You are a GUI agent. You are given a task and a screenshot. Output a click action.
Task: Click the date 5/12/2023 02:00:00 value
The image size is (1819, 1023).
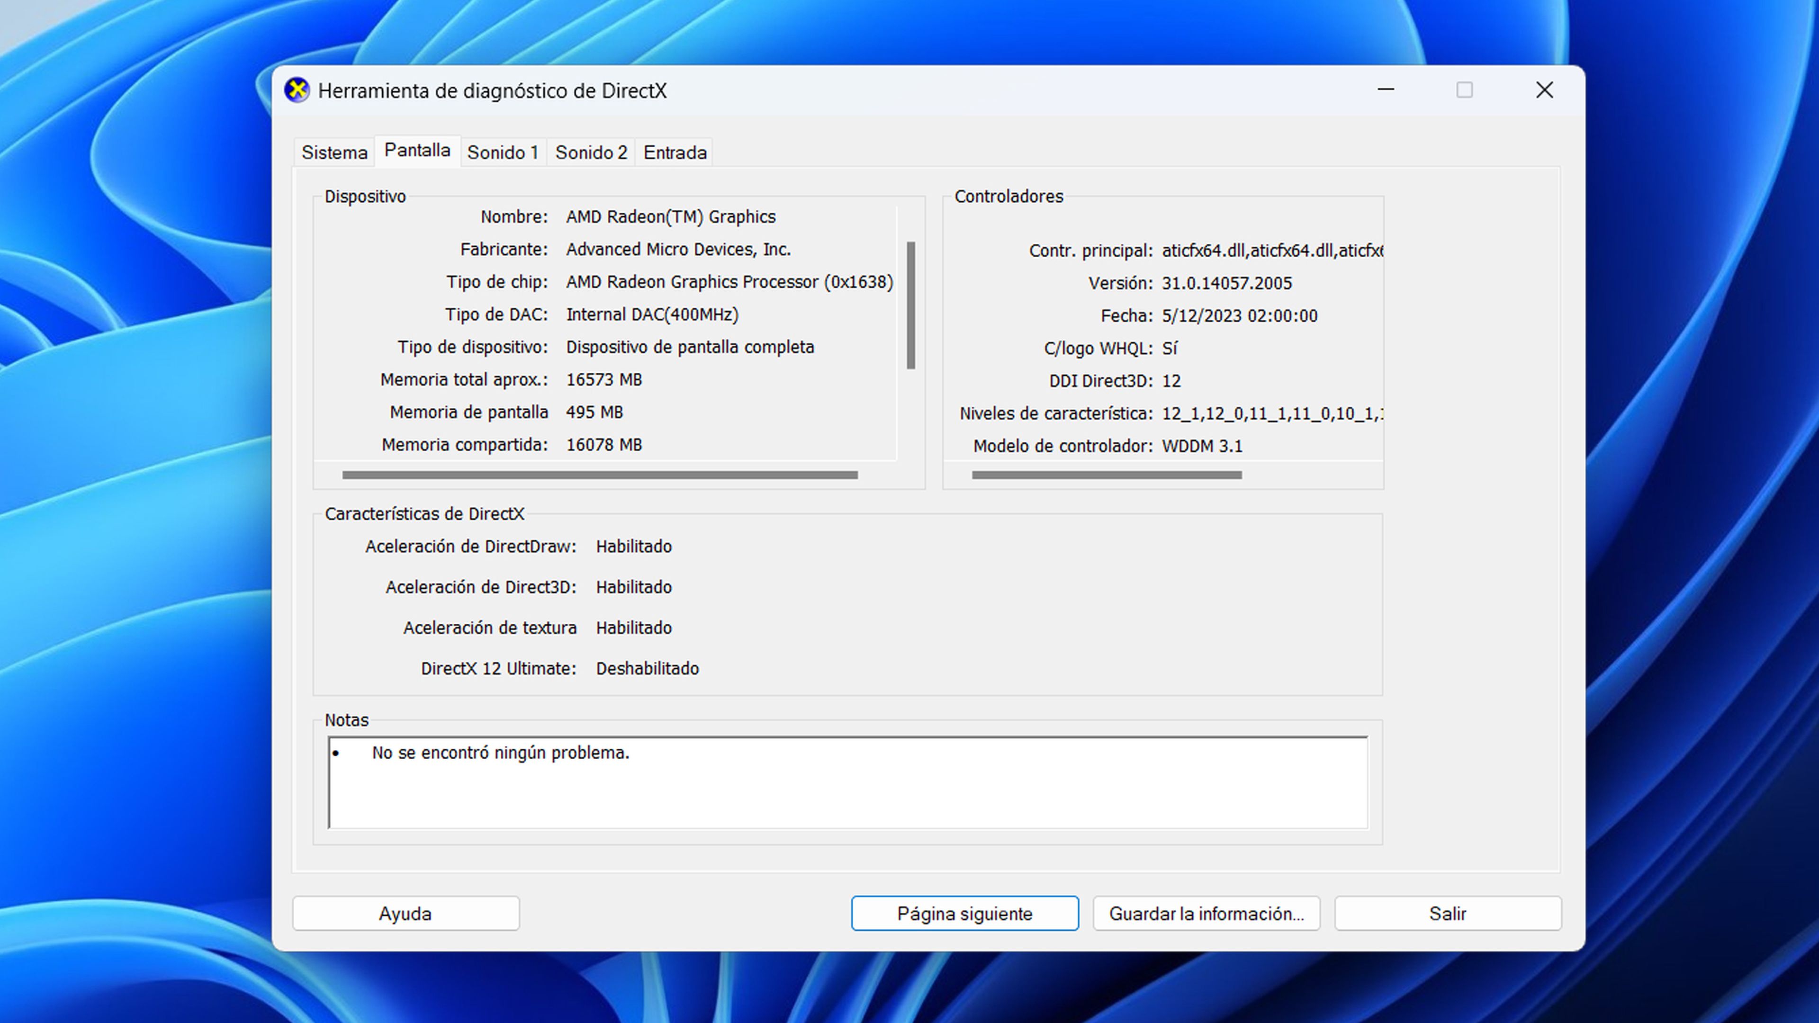point(1240,315)
